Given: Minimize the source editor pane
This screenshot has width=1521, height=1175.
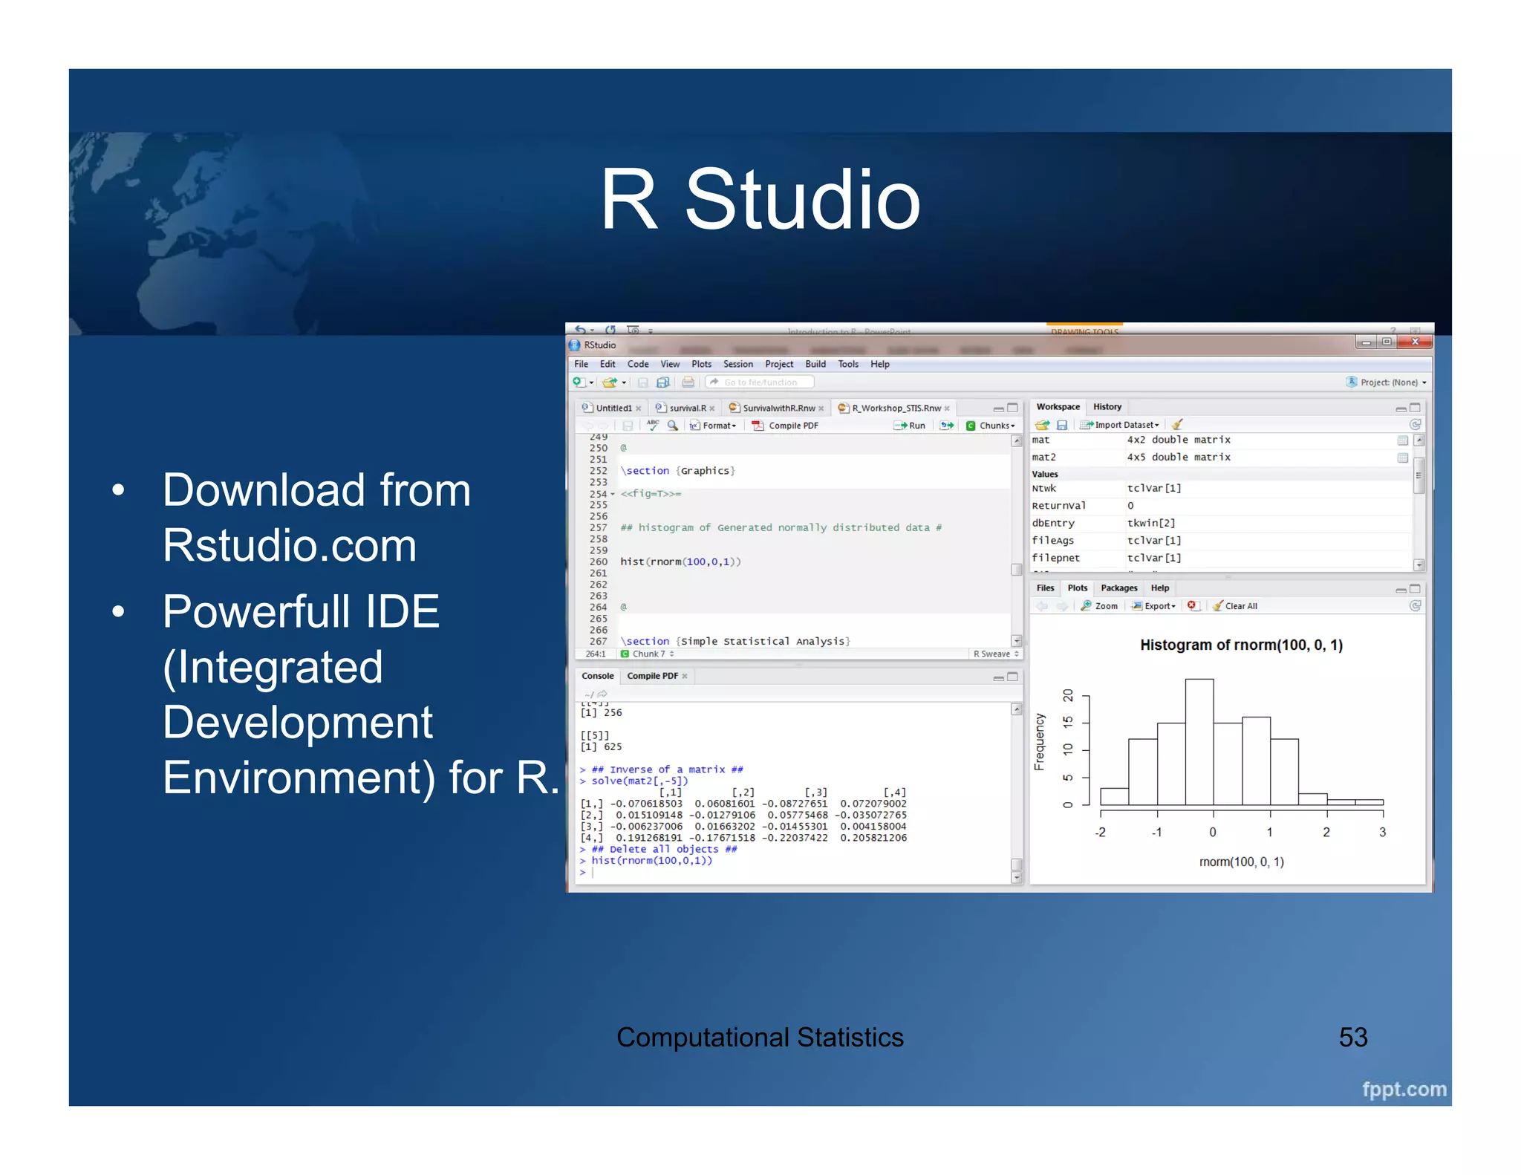Looking at the screenshot, I should tap(998, 408).
